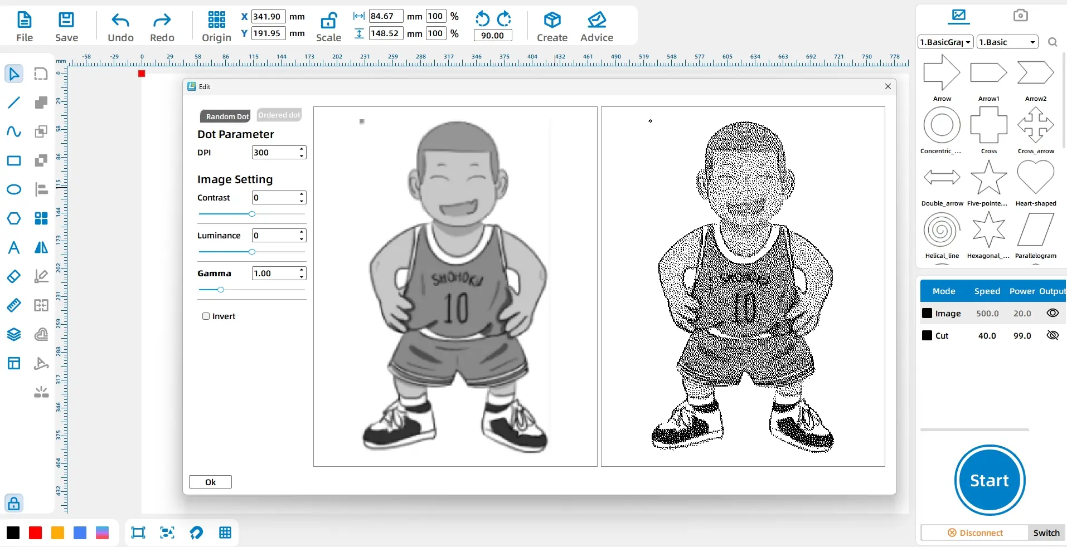This screenshot has height=547, width=1067.
Task: Adjust the Luminance slider handle
Action: point(252,252)
